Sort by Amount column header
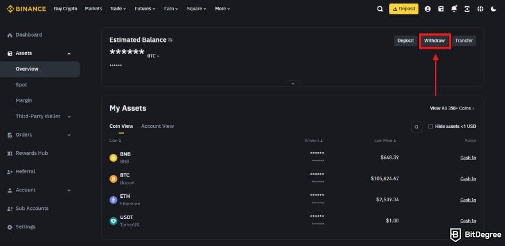 314,140
